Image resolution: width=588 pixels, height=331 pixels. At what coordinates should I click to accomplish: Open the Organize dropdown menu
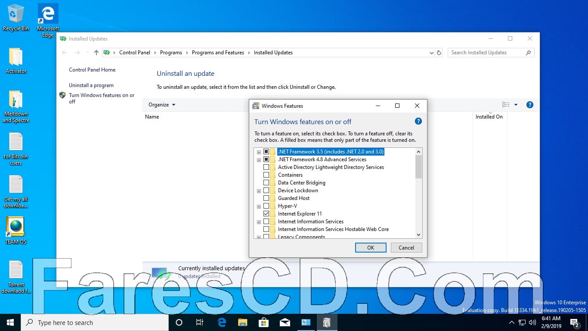pos(162,105)
